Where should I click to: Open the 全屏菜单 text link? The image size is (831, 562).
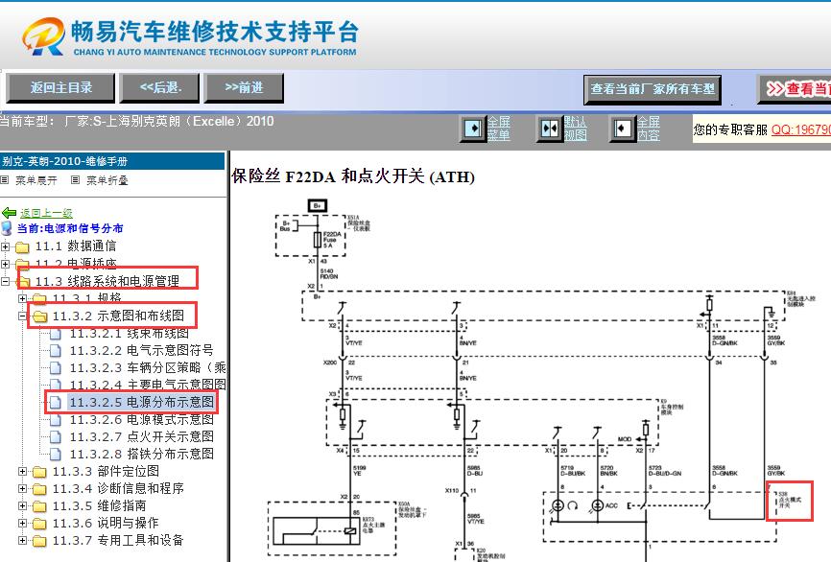click(x=499, y=129)
